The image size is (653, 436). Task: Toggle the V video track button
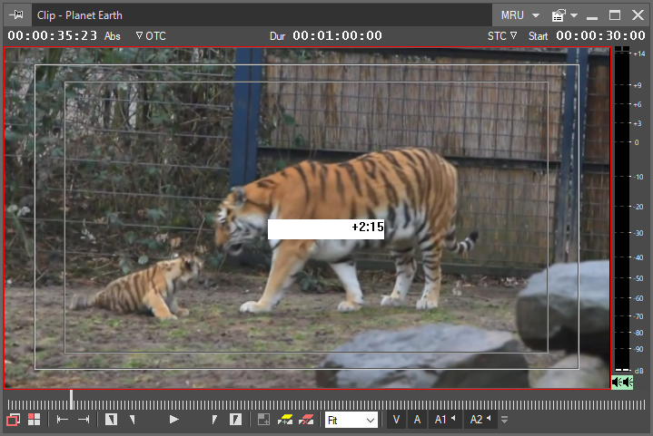(x=396, y=420)
